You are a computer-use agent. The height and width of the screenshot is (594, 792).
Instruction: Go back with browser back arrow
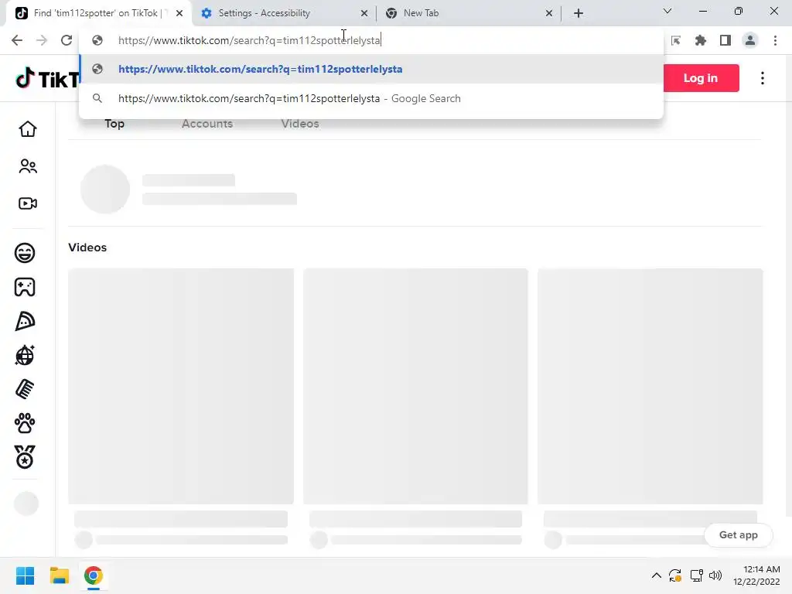17,40
